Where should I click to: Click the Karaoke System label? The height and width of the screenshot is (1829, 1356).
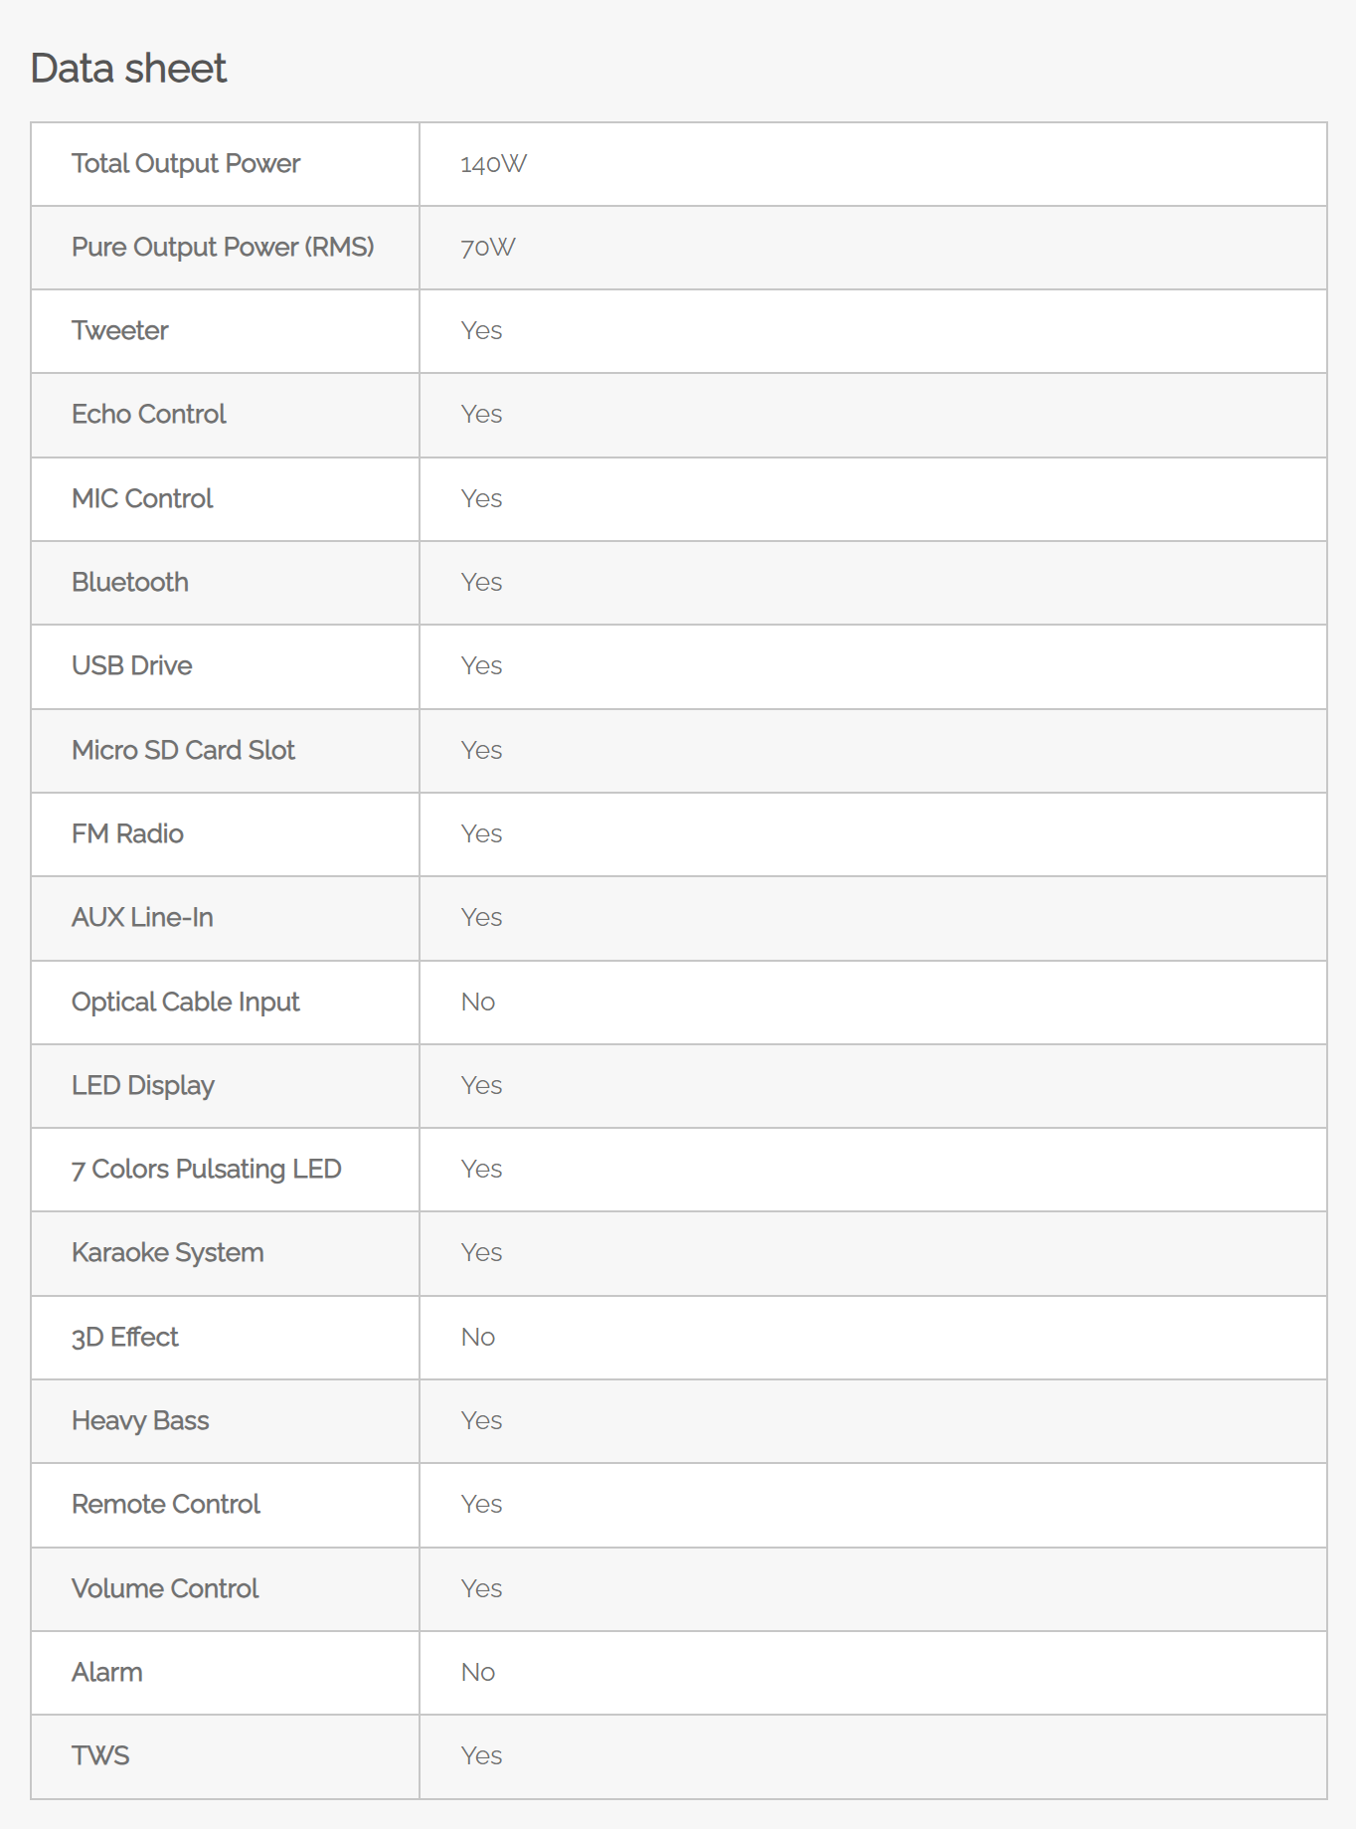(x=168, y=1252)
